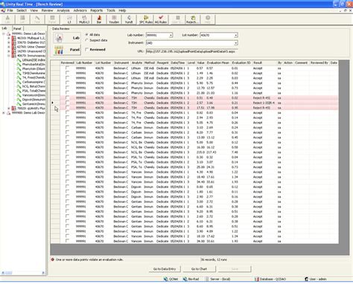
Task: Expand the Instrument combo box
Action: (x=236, y=43)
